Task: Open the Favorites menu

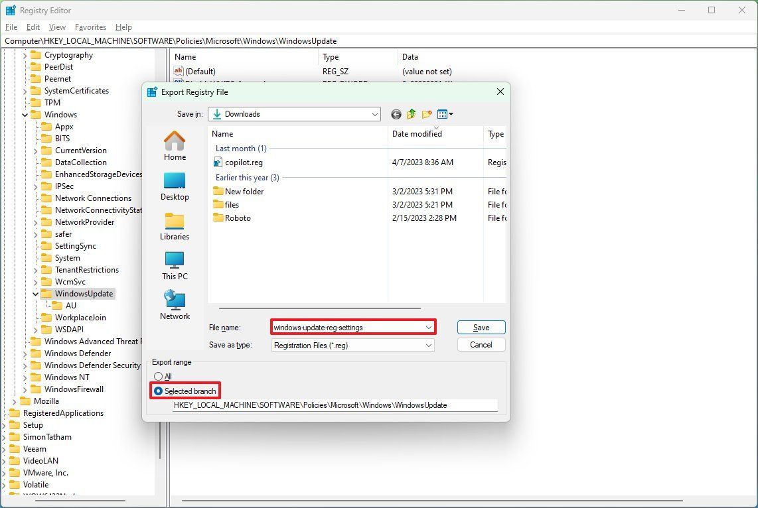Action: (x=90, y=27)
